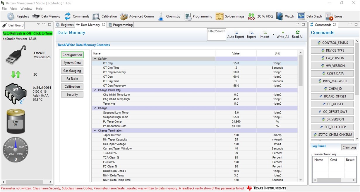Image resolution: width=360 pixels, height=192 pixels.
Task: Click the OT Chg value 55.0
Action: 236,63
